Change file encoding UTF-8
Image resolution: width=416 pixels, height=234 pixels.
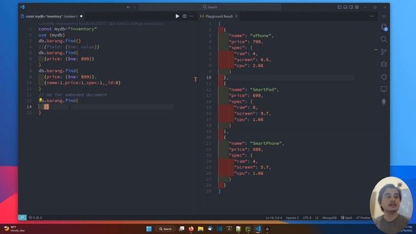(307, 218)
